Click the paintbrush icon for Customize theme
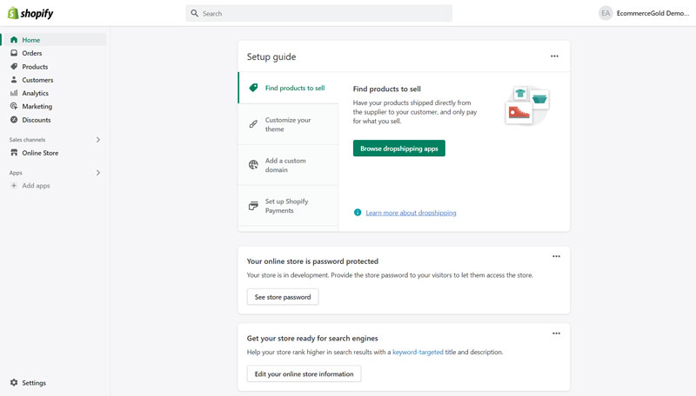Screen dimensions: 696x396 tap(253, 124)
